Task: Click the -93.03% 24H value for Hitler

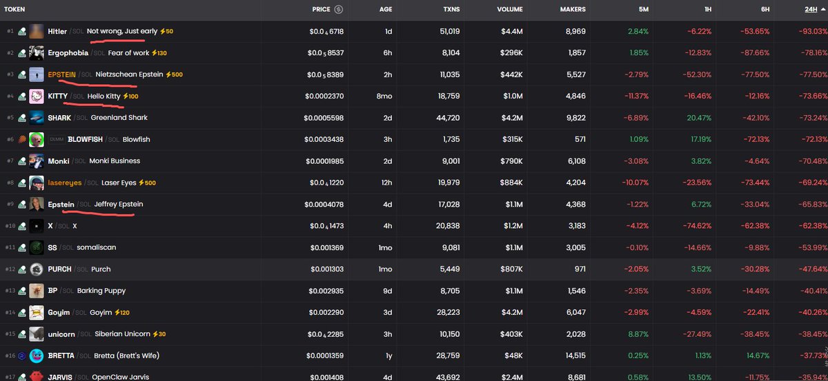Action: click(813, 31)
